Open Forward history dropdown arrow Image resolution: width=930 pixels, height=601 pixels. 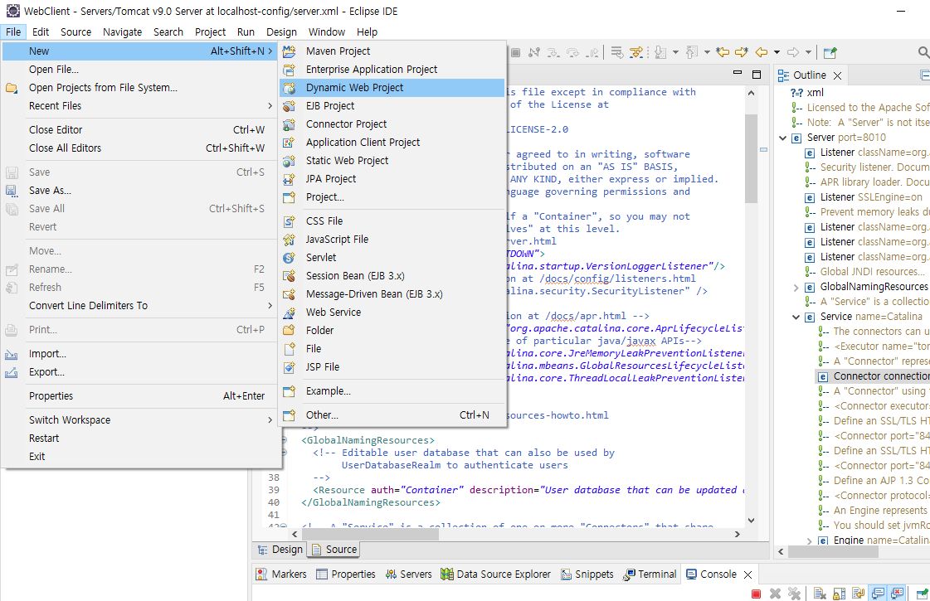808,53
